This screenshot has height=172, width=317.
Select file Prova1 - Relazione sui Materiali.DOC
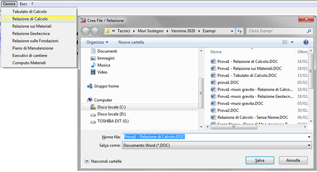pyautogui.click(x=249, y=68)
